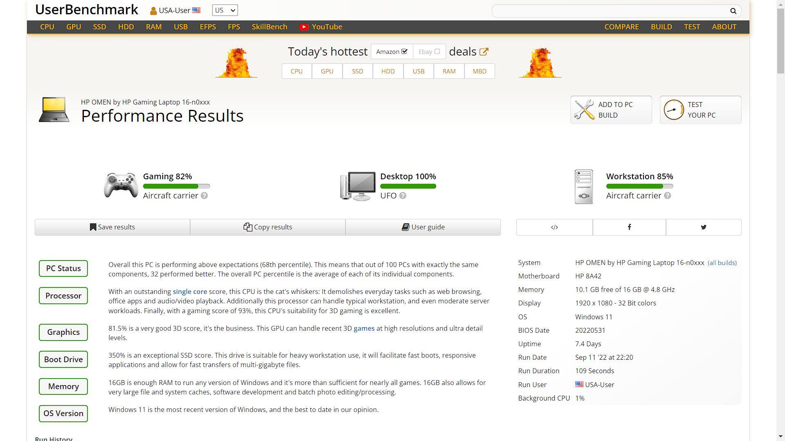Screen dimensions: 785x441
Task: Open the YouTube channel icon
Action: (304, 27)
